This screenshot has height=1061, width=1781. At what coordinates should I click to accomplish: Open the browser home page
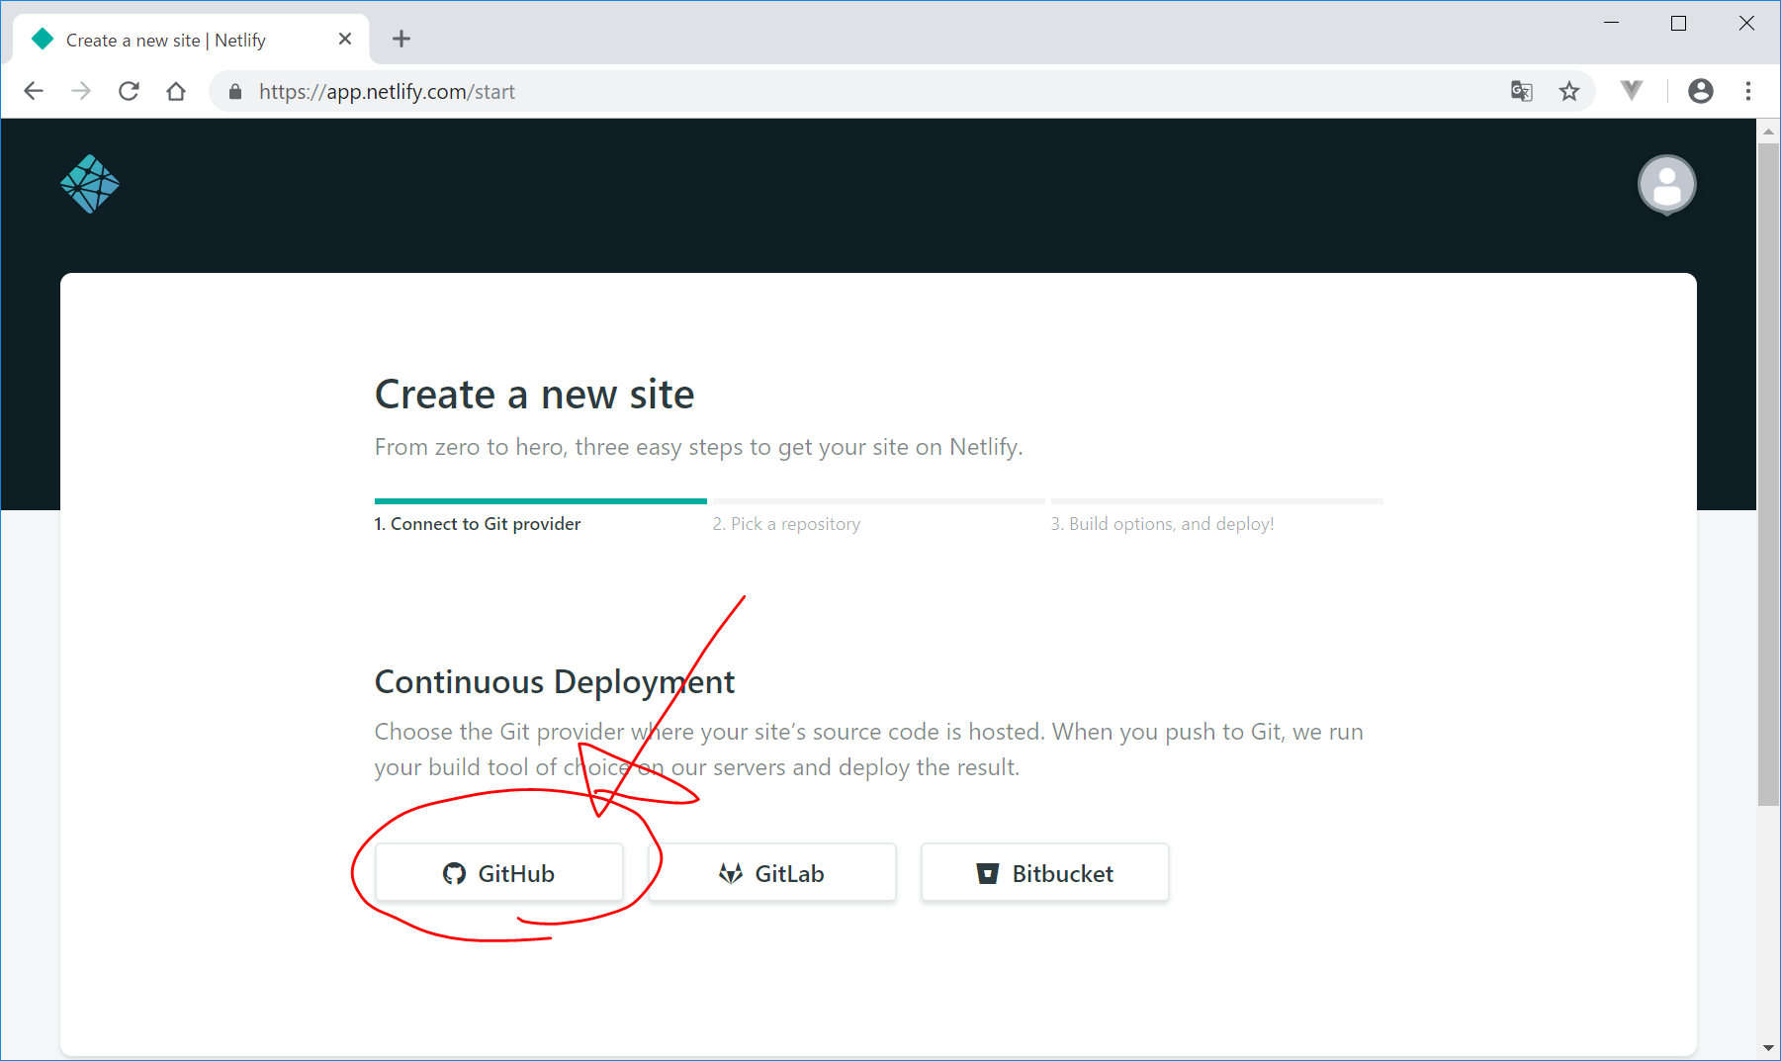click(x=176, y=91)
